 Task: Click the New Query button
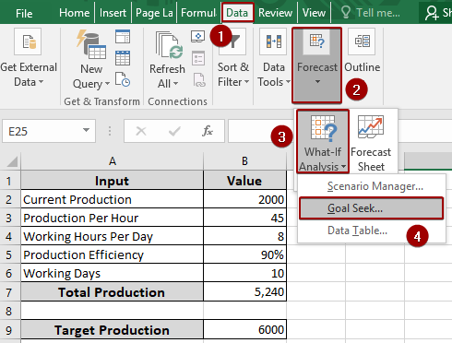91,59
